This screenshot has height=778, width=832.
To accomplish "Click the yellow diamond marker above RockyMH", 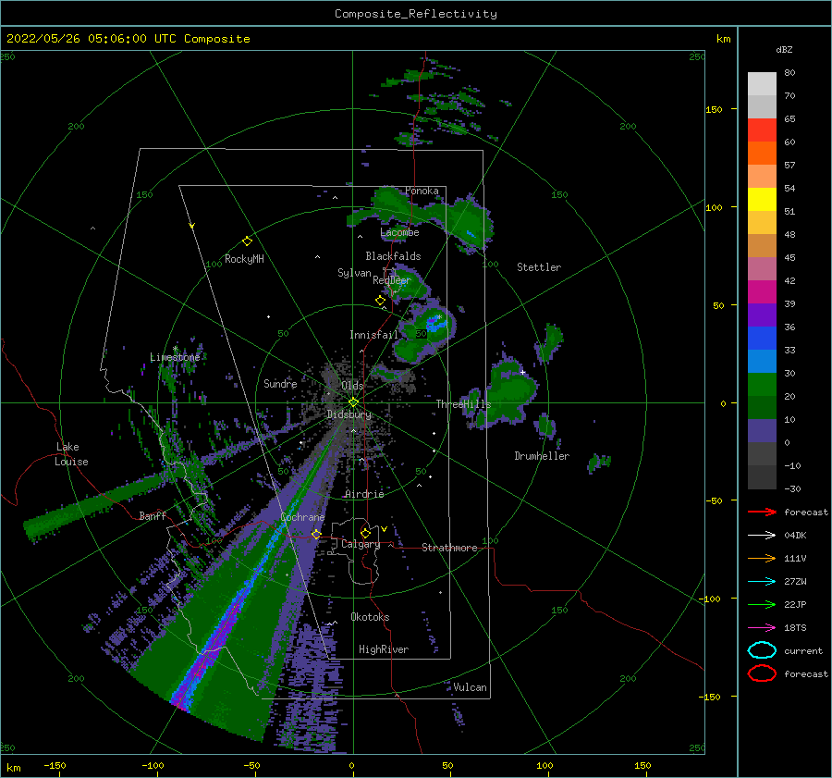I will (247, 241).
